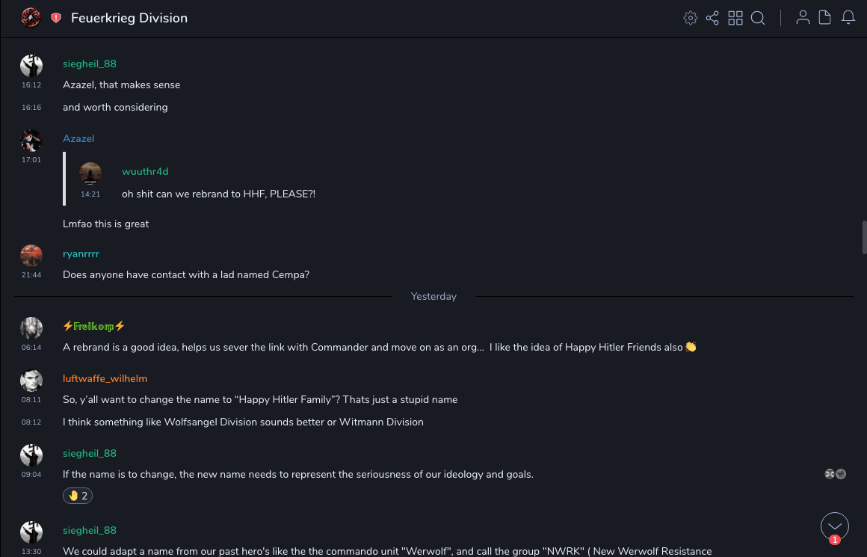867x557 pixels.
Task: Open the grid view icon
Action: click(x=735, y=18)
